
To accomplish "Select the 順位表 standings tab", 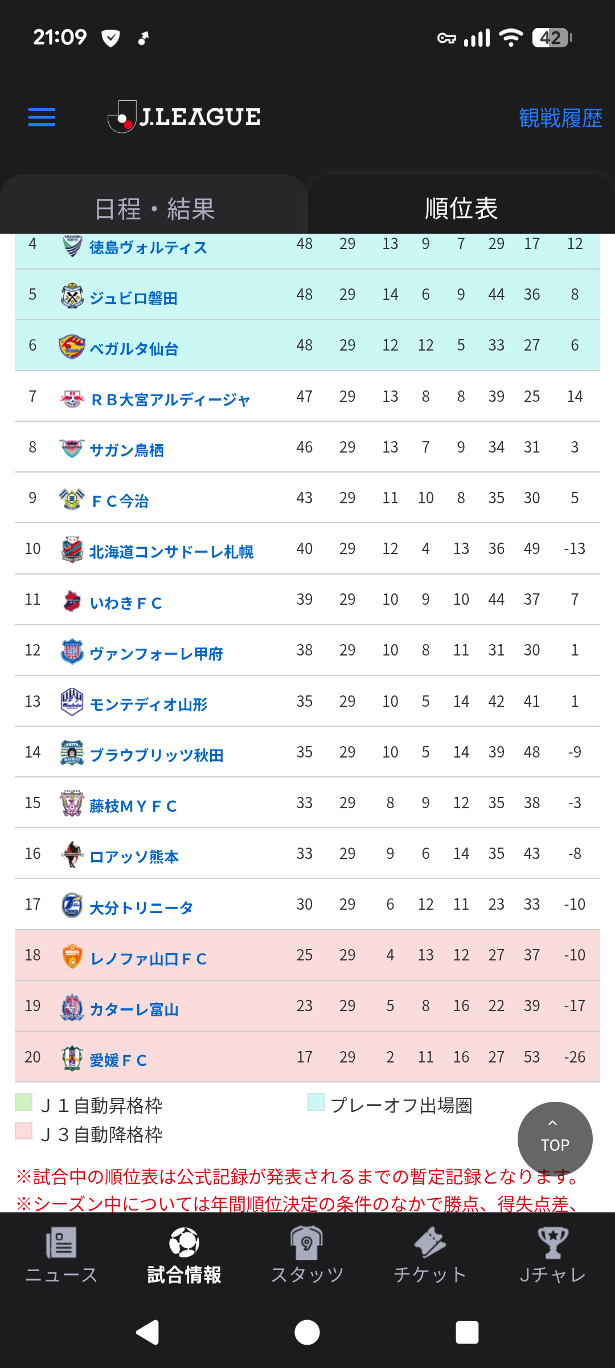I will [461, 209].
